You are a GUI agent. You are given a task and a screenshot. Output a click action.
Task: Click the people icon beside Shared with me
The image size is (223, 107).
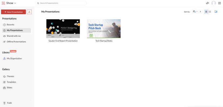coord(4,36)
